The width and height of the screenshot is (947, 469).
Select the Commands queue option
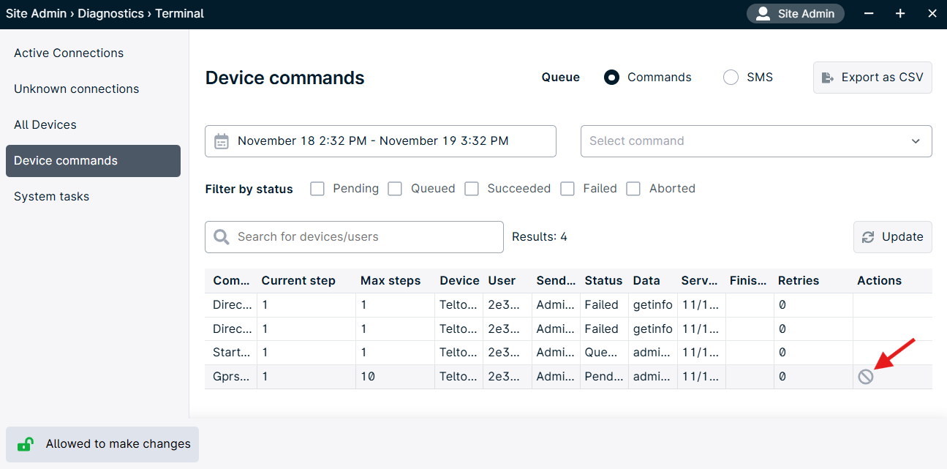point(611,77)
